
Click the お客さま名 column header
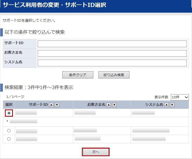pyautogui.click(x=96, y=105)
